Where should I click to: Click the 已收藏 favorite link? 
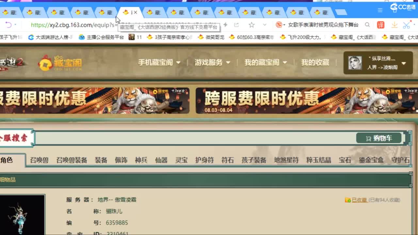360,200
